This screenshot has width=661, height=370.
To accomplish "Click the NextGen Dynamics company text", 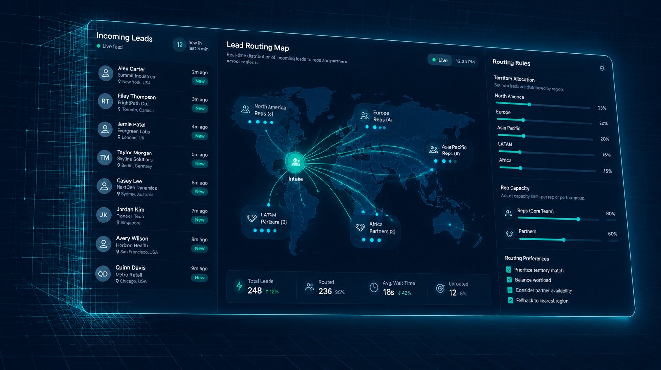I will click(137, 188).
